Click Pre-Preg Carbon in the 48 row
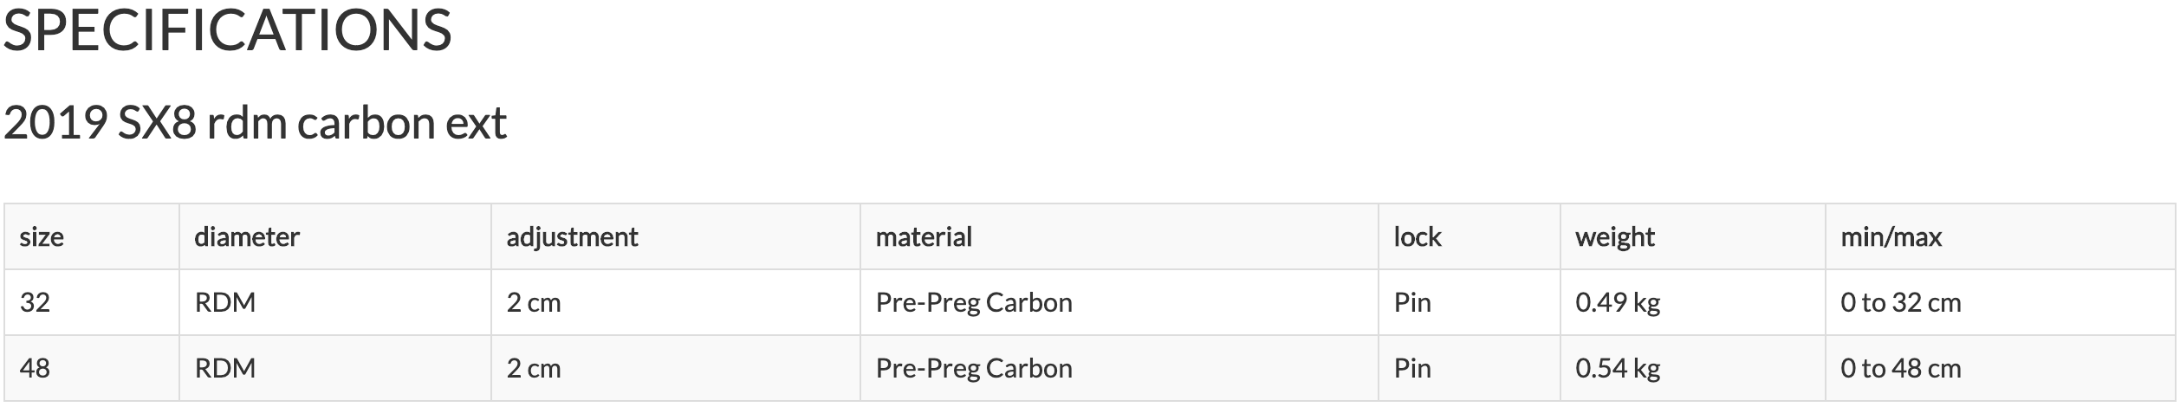2180x407 pixels. [974, 369]
